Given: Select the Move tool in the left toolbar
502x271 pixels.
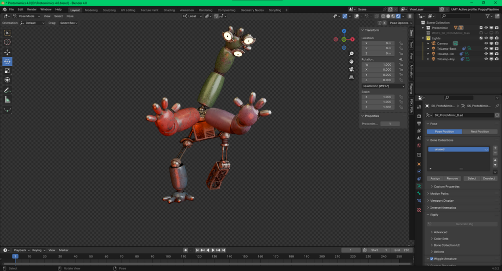Looking at the screenshot, I should coord(7,52).
